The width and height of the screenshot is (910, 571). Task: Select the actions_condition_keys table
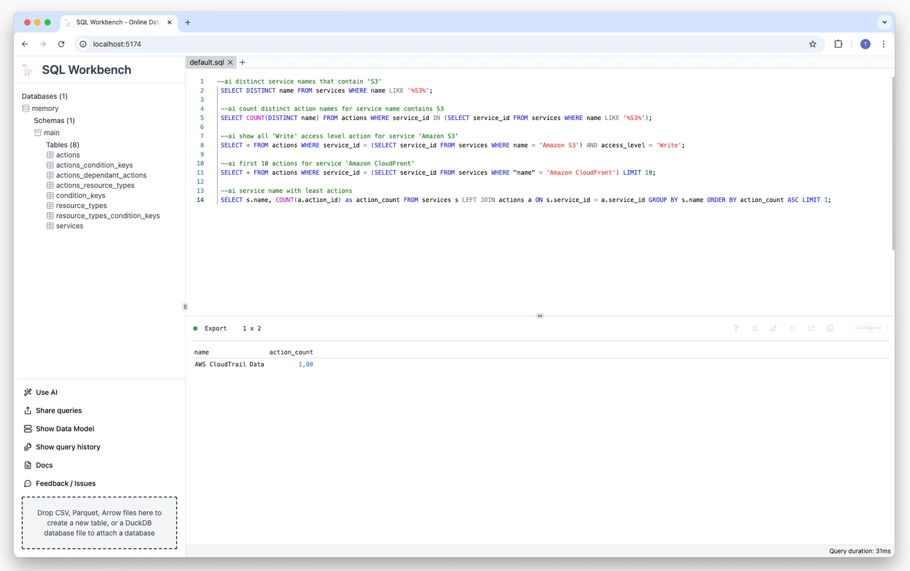pyautogui.click(x=94, y=165)
